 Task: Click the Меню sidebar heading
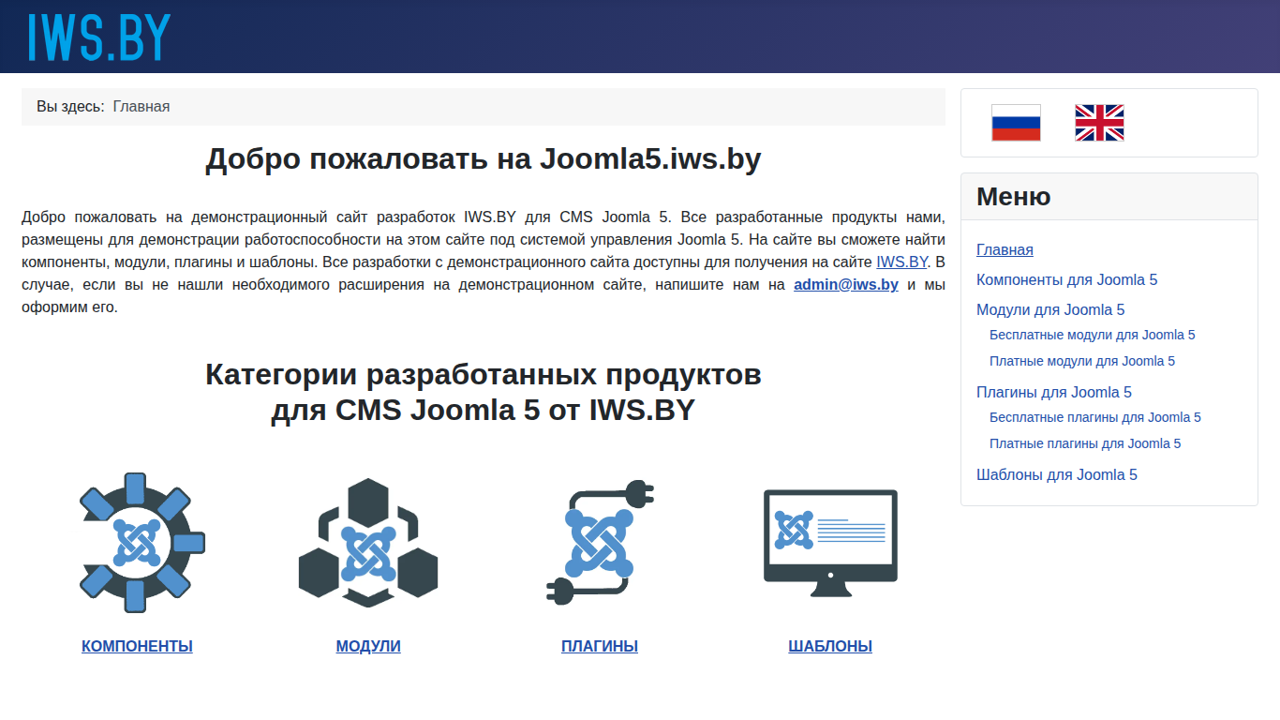click(1014, 197)
